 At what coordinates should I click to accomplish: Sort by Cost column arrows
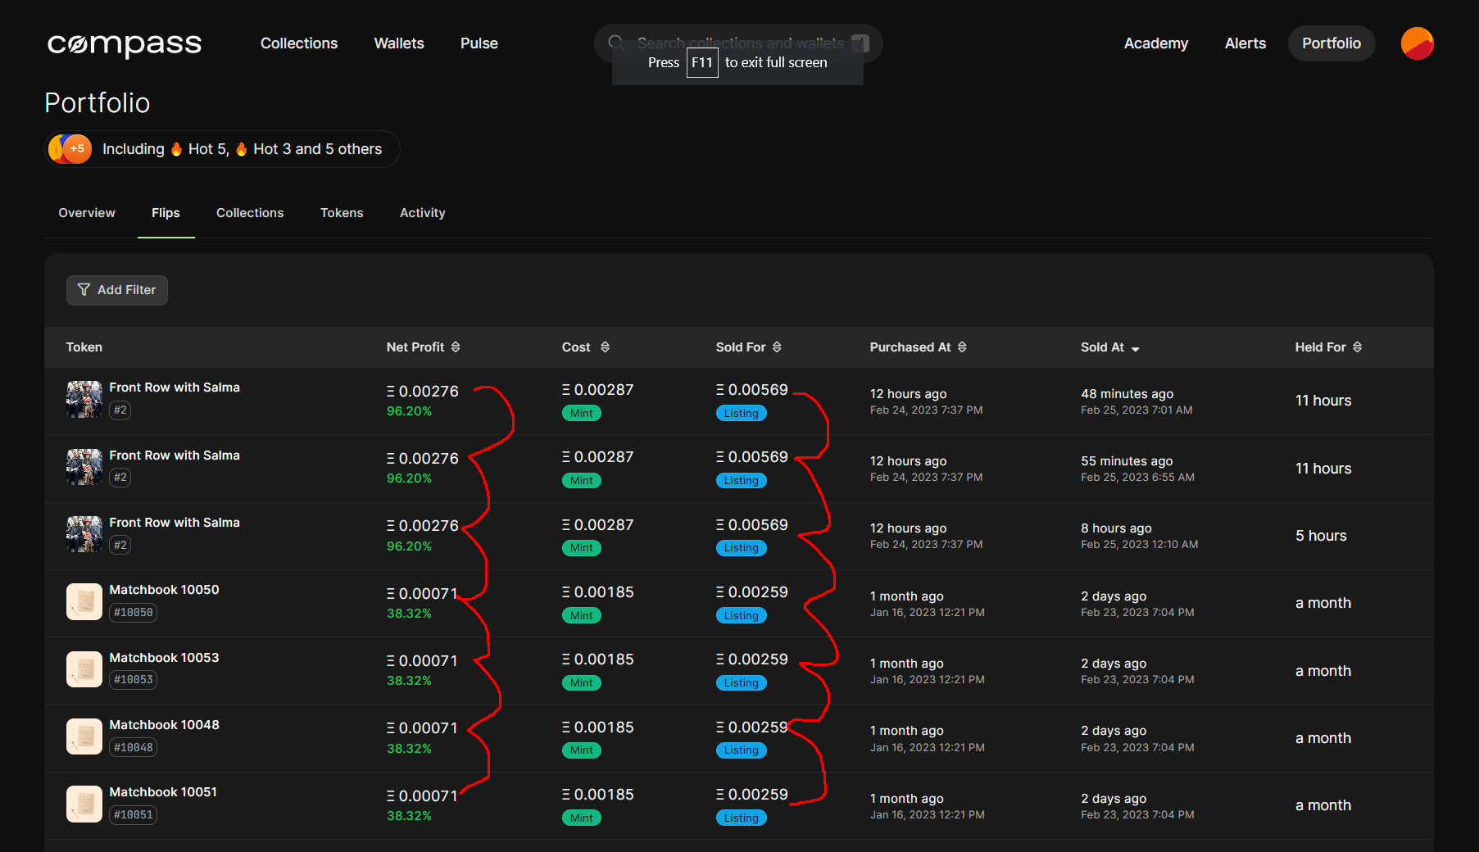coord(605,347)
